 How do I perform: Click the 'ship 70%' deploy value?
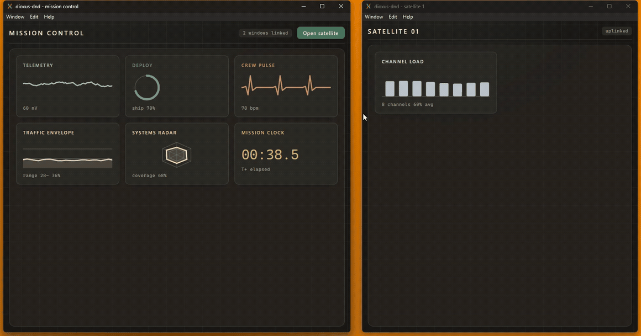point(144,108)
